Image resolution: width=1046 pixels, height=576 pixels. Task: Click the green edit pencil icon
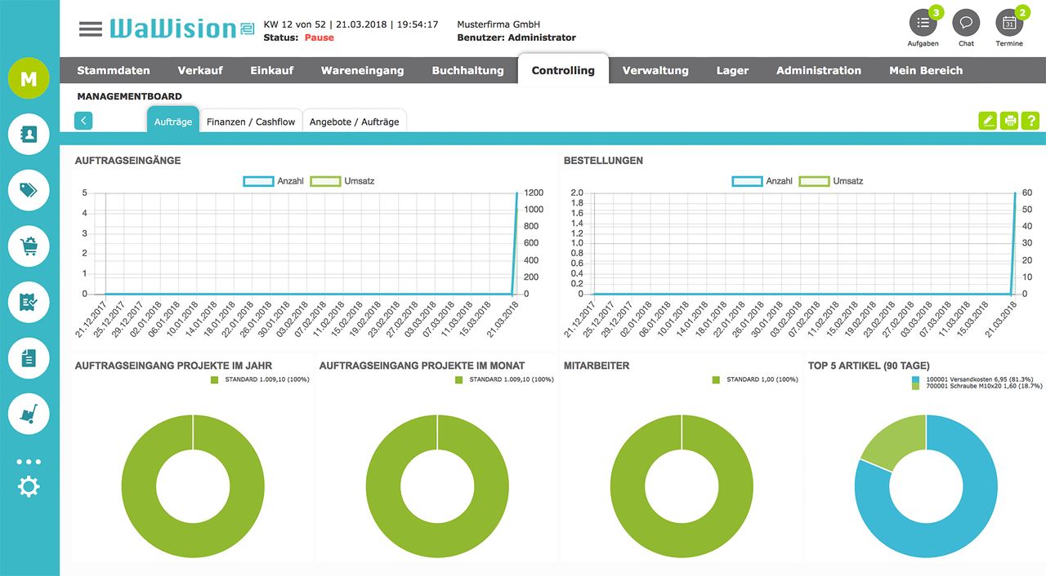(987, 120)
